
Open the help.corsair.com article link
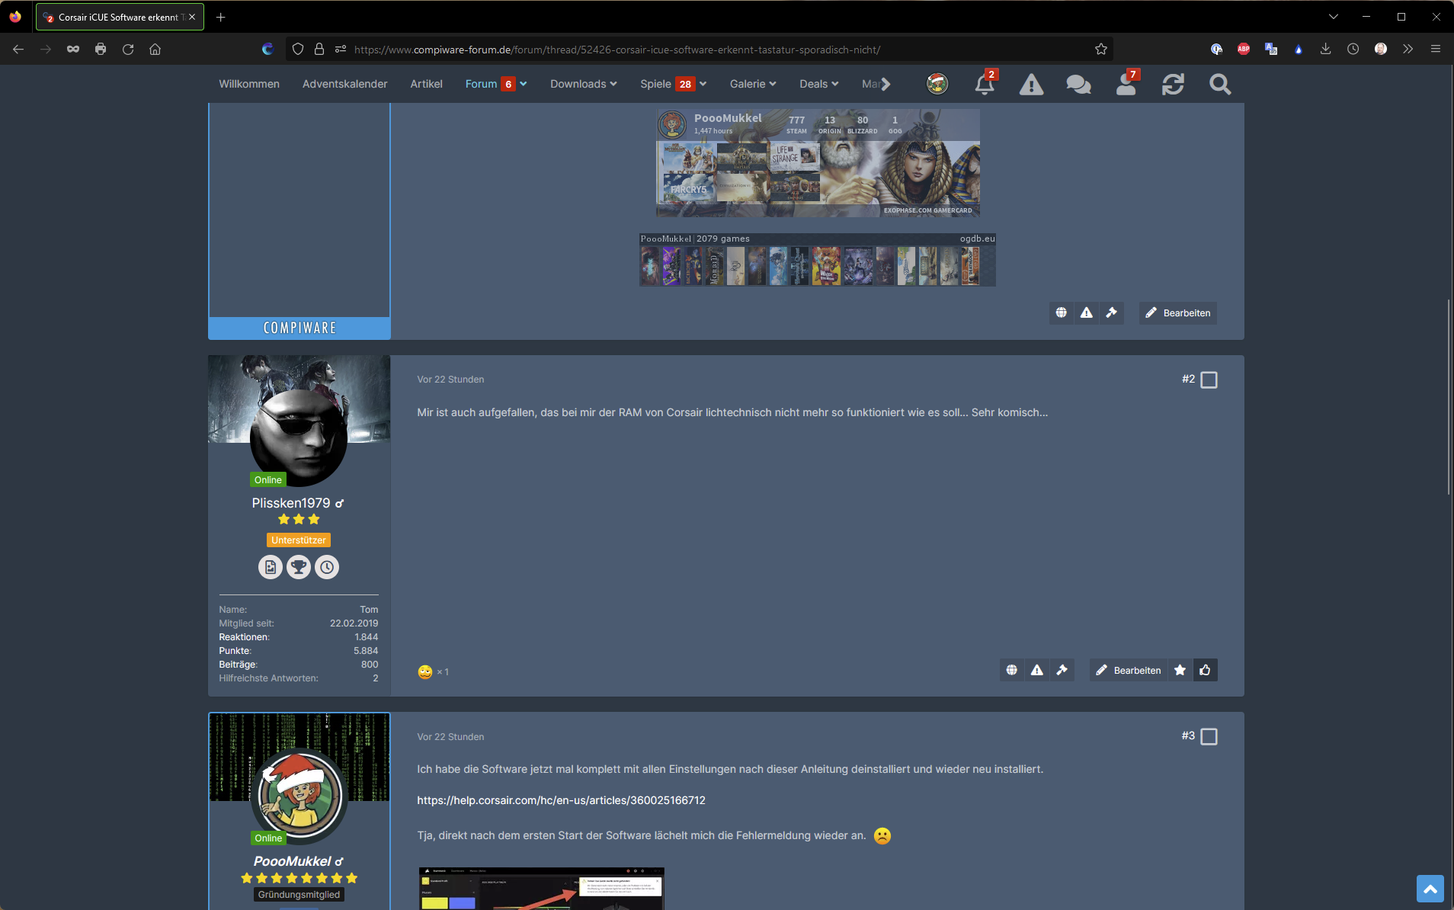coord(561,800)
